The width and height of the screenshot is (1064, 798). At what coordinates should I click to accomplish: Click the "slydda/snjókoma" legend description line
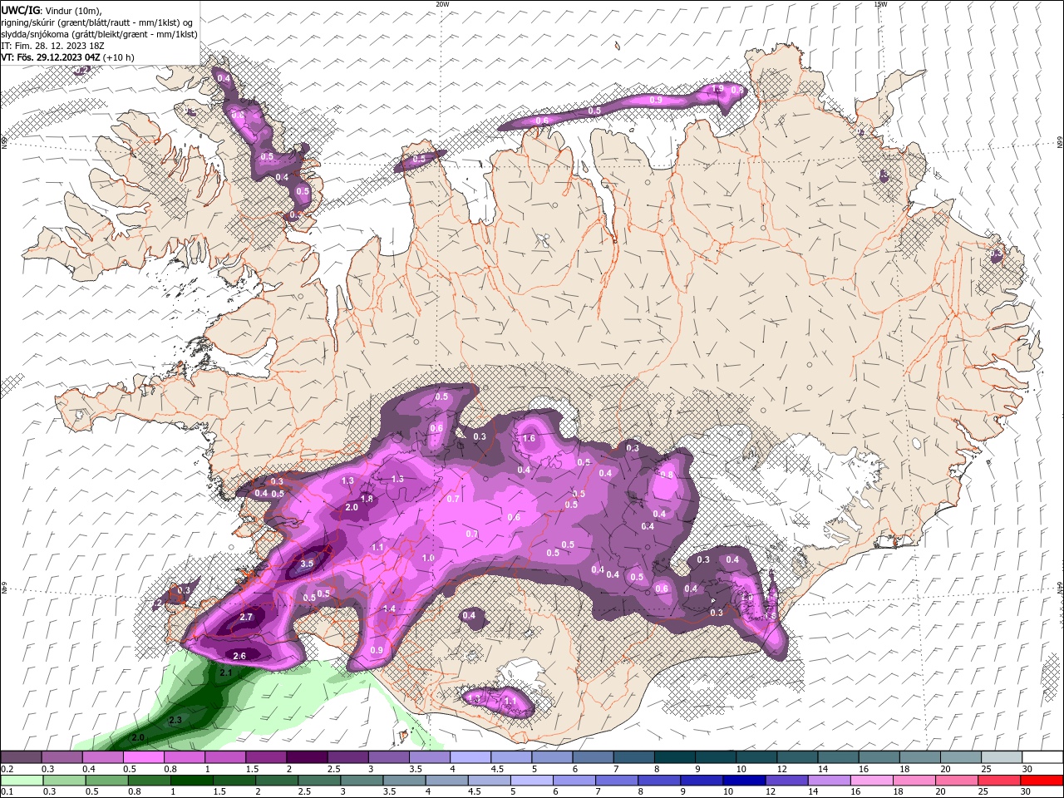pyautogui.click(x=100, y=34)
